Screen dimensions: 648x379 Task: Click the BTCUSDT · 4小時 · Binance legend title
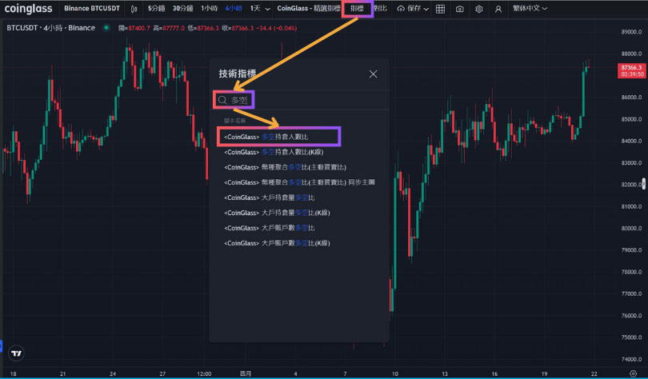click(51, 28)
